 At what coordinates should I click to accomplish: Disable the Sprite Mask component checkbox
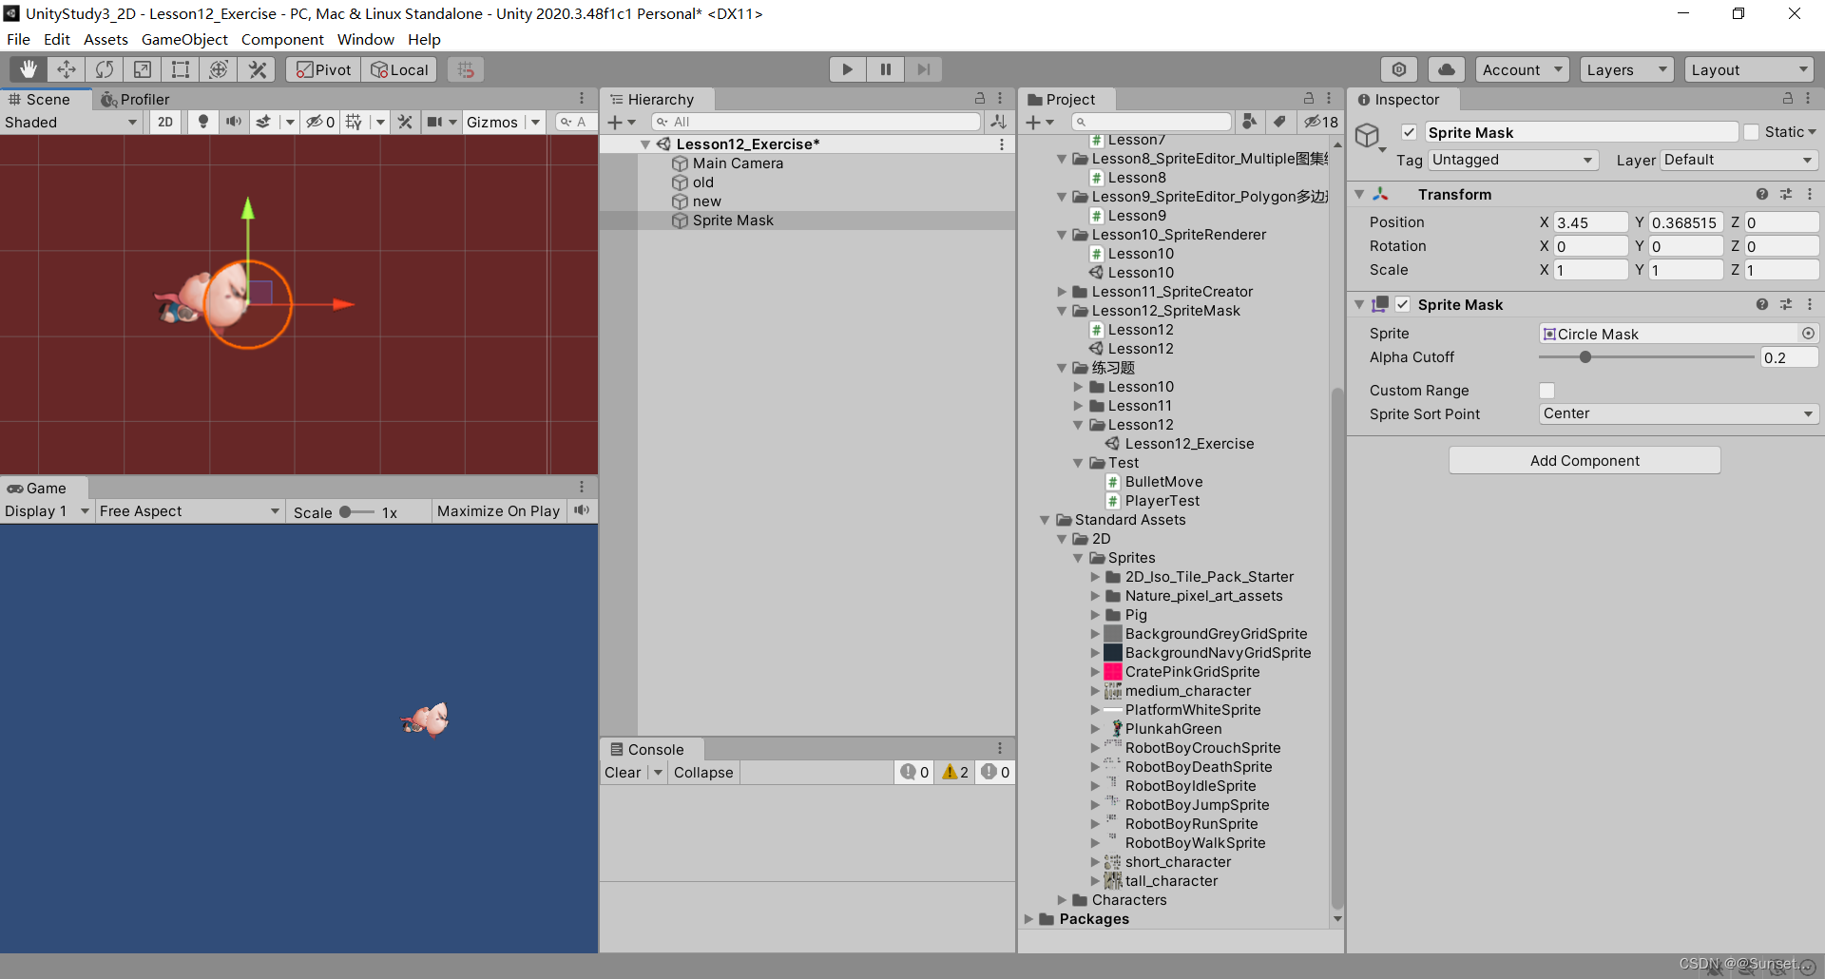pyautogui.click(x=1402, y=304)
